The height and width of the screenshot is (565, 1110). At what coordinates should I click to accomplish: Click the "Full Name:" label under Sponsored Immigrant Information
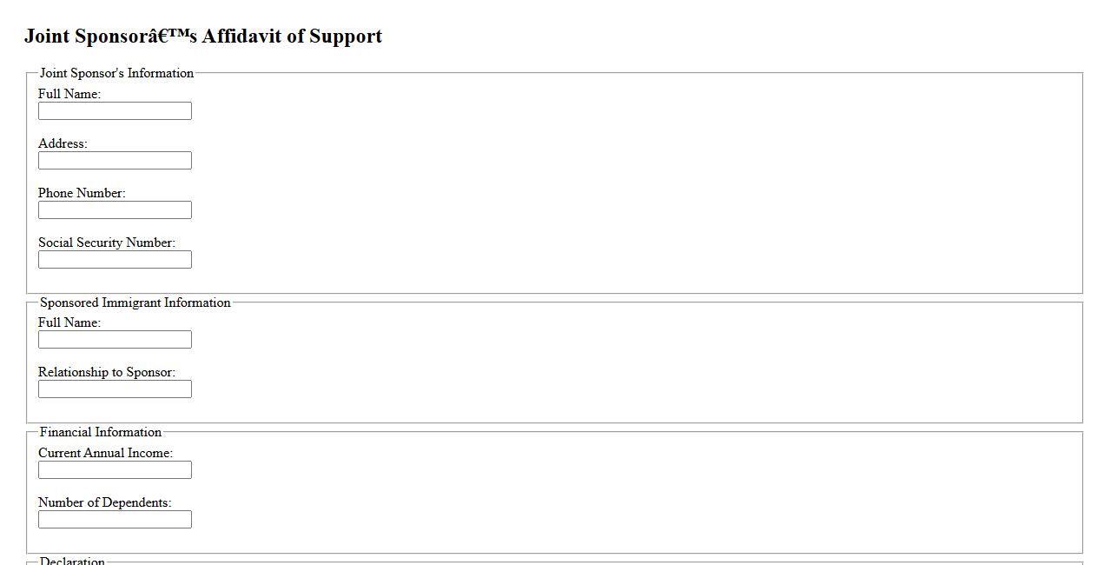(x=69, y=322)
